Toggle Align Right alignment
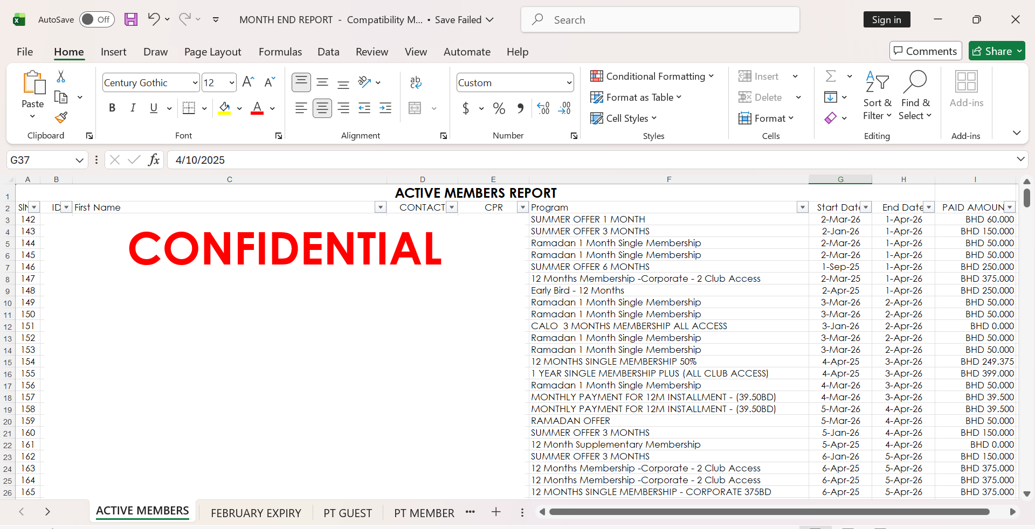1035x529 pixels. tap(343, 108)
